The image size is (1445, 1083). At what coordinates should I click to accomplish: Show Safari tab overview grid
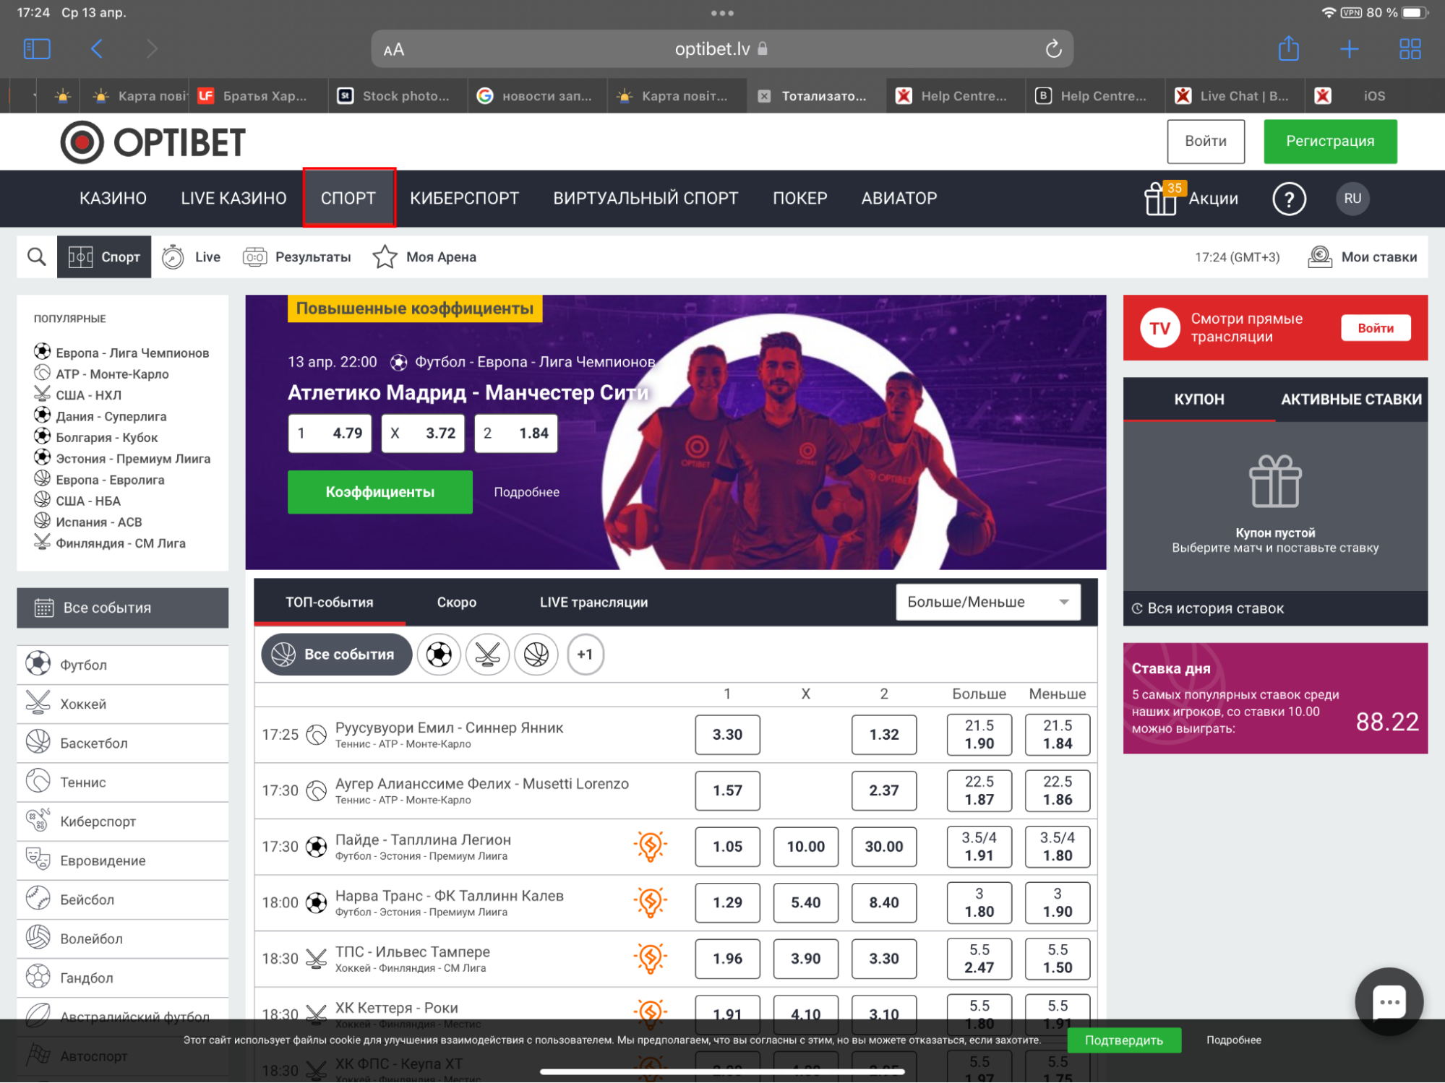click(x=1410, y=48)
